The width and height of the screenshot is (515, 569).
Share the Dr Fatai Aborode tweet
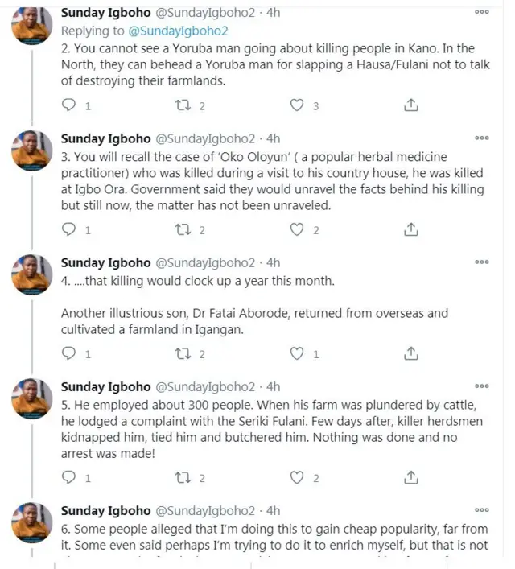click(x=410, y=353)
